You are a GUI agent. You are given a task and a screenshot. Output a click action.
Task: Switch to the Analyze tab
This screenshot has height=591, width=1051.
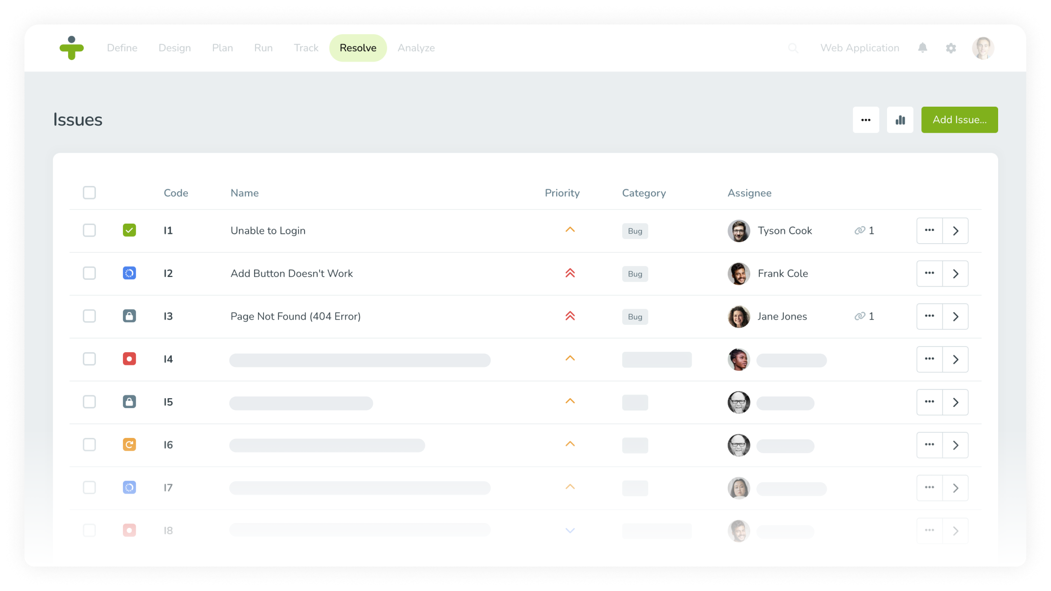click(416, 48)
